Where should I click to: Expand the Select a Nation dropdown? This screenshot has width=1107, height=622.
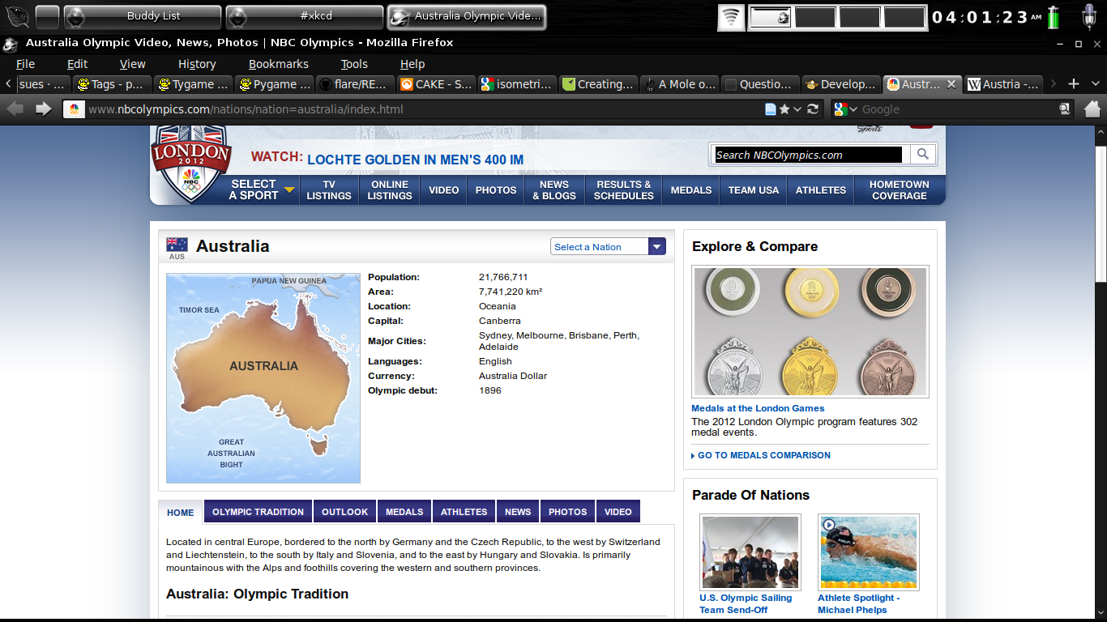(656, 247)
